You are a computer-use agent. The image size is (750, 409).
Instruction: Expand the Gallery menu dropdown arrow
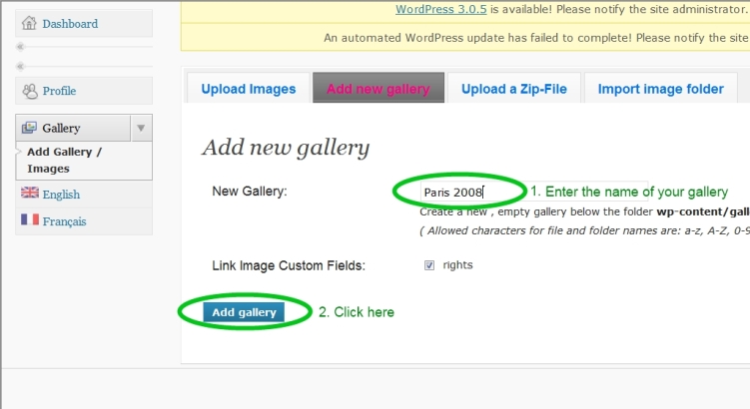point(141,128)
